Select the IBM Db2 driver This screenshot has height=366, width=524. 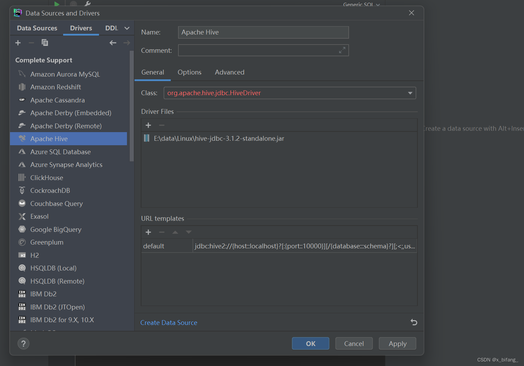(x=68, y=294)
